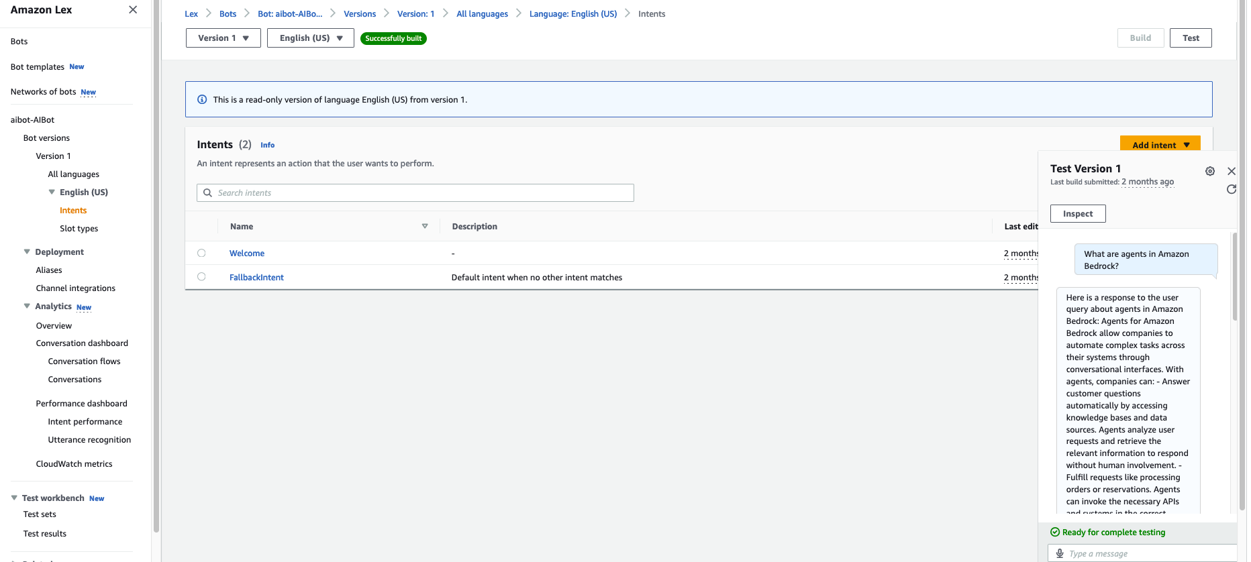Image resolution: width=1251 pixels, height=562 pixels.
Task: Open Slot types in the sidebar
Action: click(x=79, y=229)
